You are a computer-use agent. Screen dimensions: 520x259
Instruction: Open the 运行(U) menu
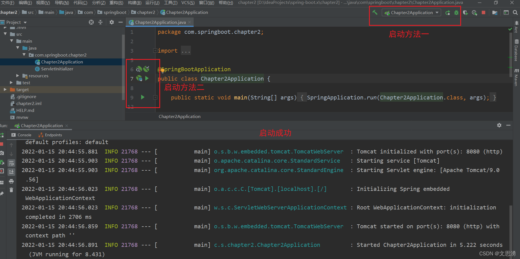[x=152, y=3]
